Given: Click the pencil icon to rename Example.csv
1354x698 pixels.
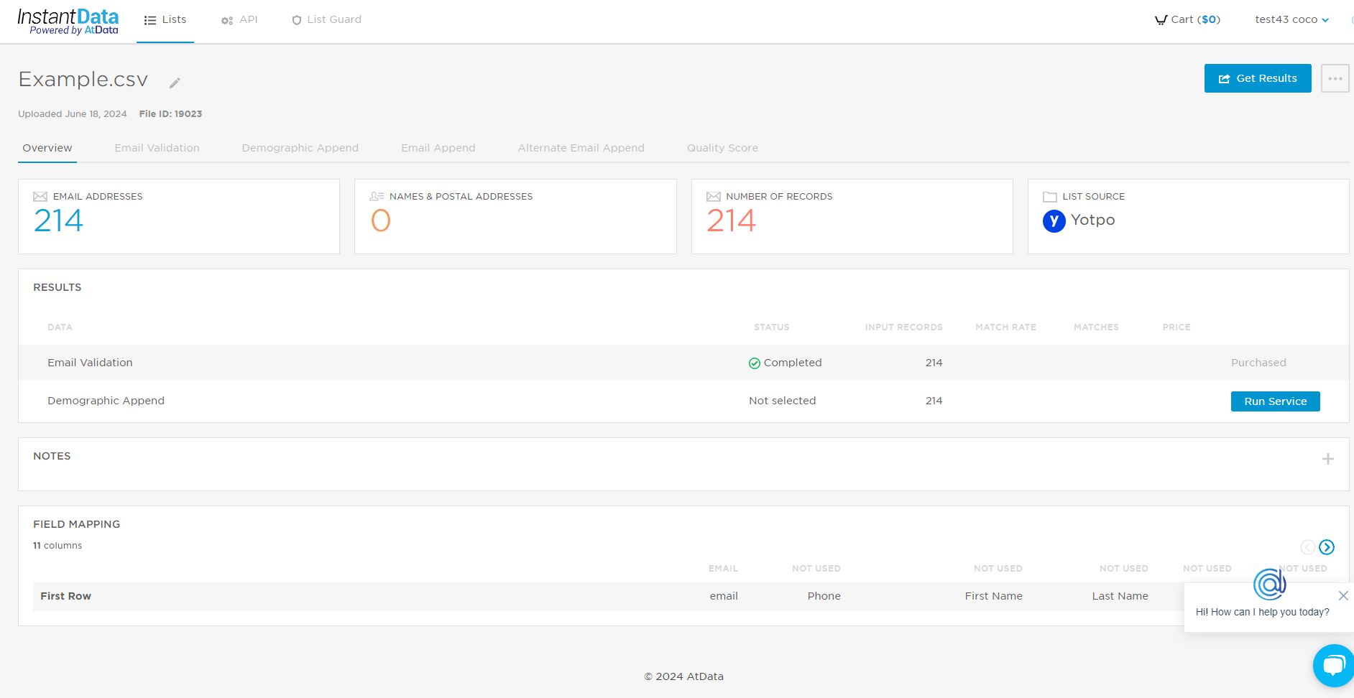Looking at the screenshot, I should point(175,83).
